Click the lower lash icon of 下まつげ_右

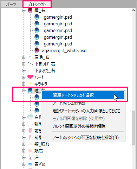[30, 64]
